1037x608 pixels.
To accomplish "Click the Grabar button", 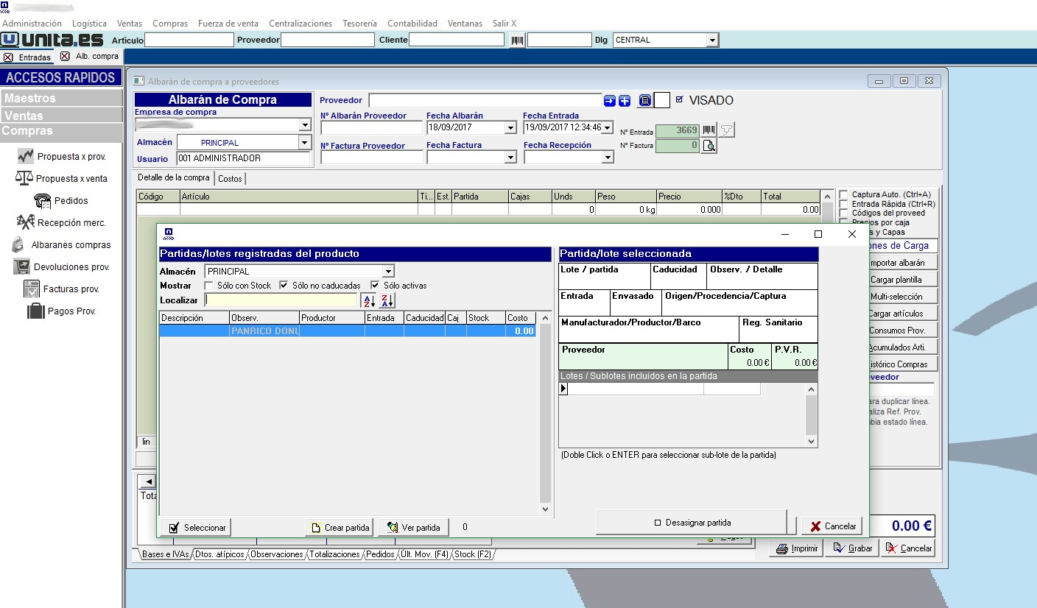I will click(x=853, y=548).
